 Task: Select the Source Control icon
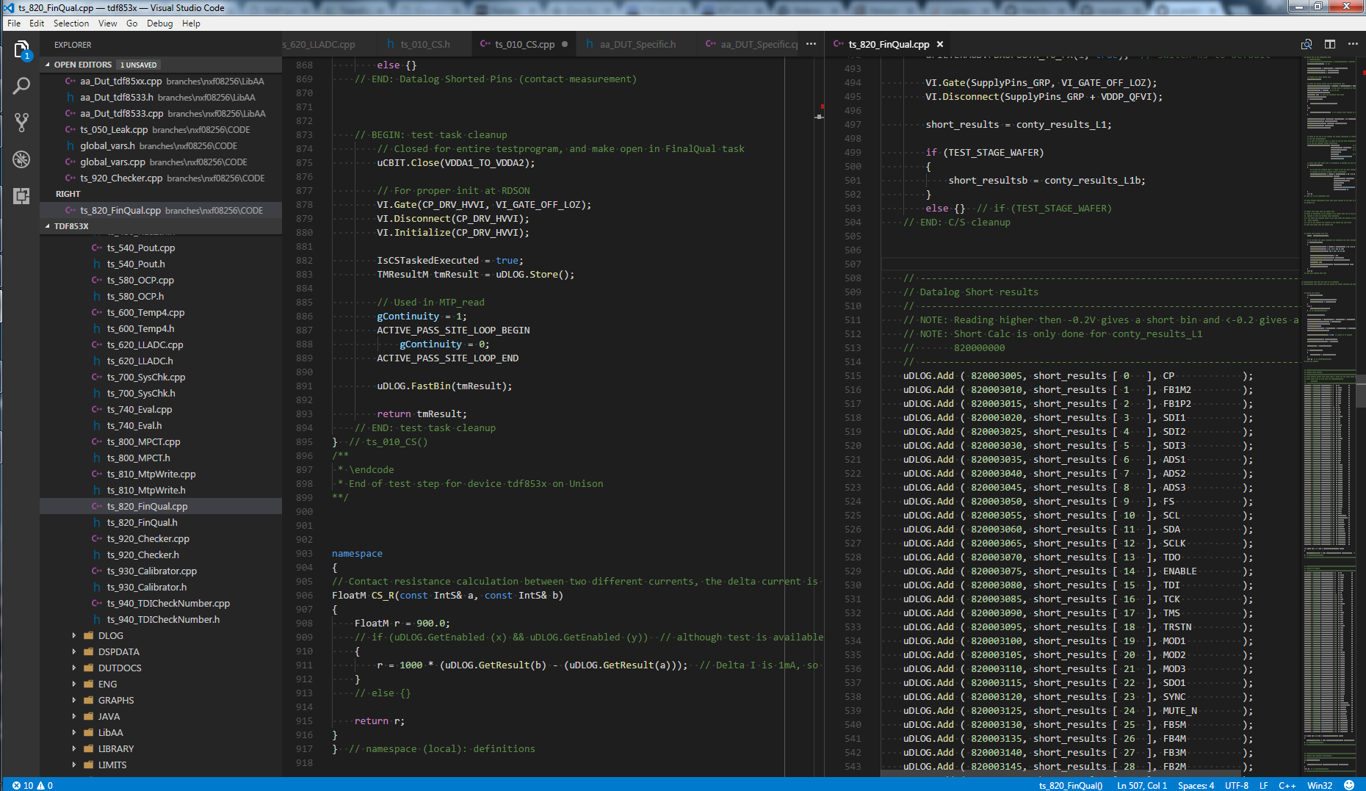21,123
